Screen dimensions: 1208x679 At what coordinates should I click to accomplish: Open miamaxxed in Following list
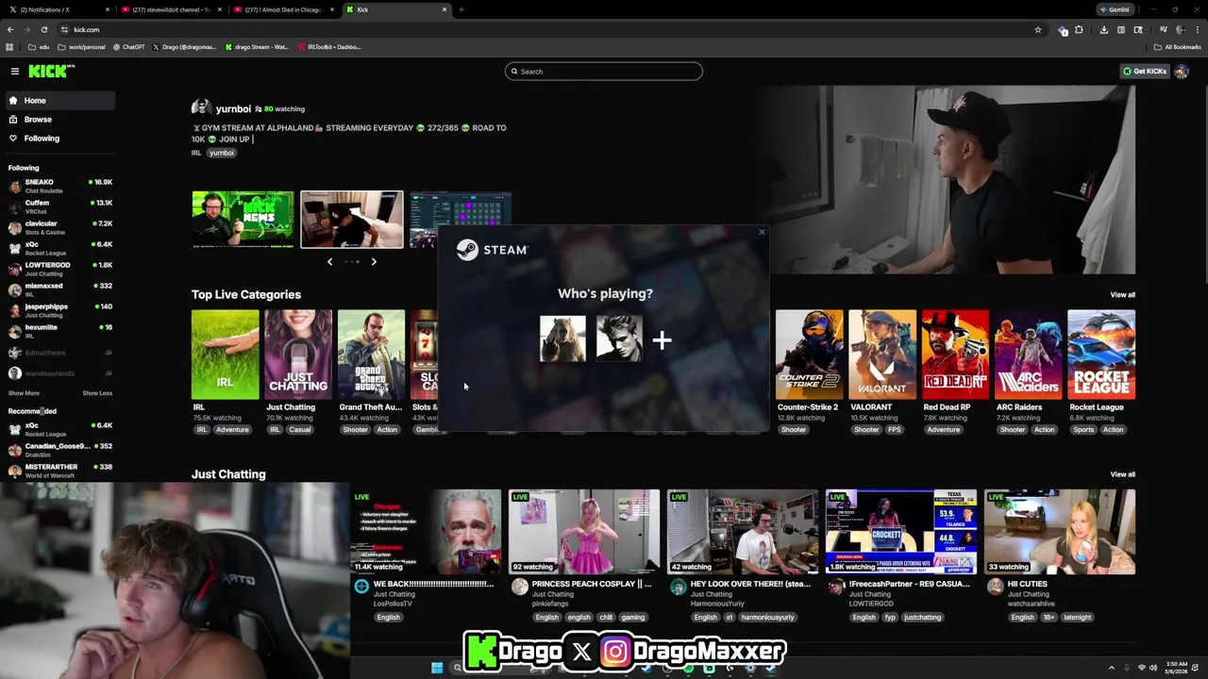coord(59,290)
